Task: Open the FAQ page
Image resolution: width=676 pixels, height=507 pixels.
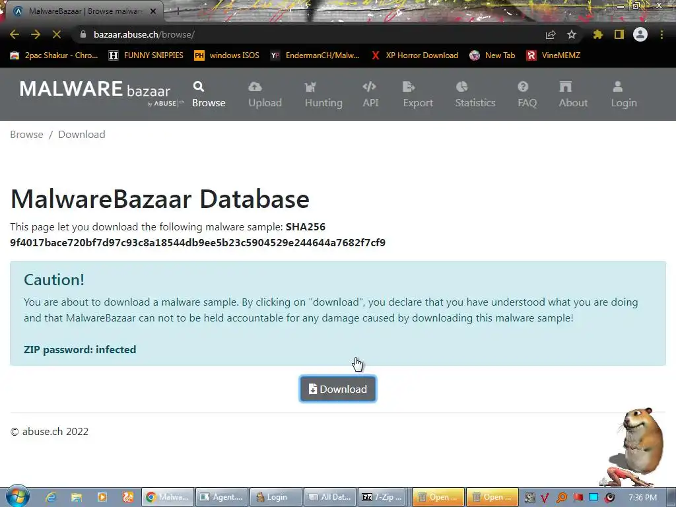Action: (527, 94)
